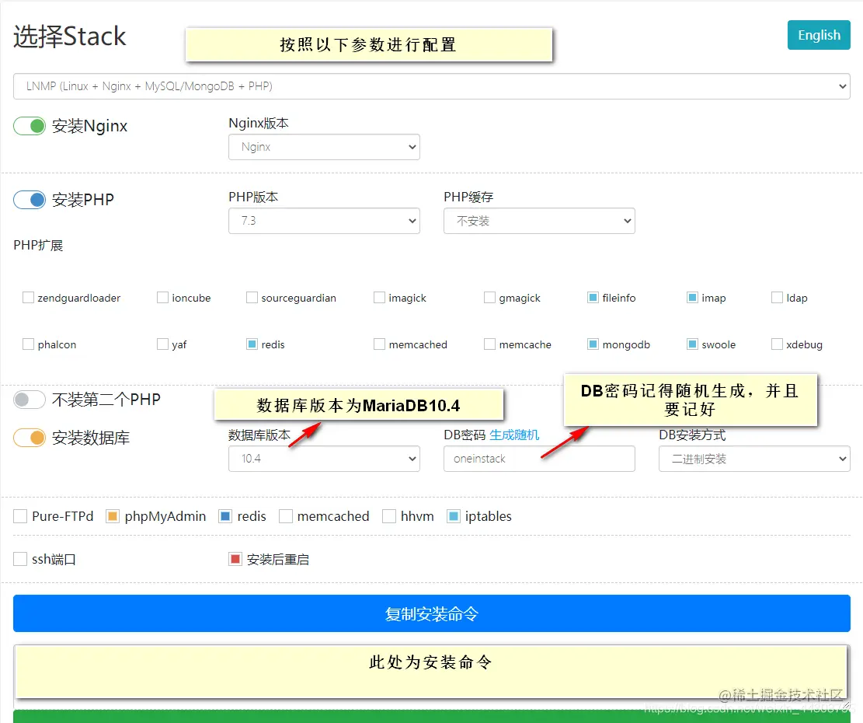Toggle the 不装第二个PHP switch

click(30, 400)
